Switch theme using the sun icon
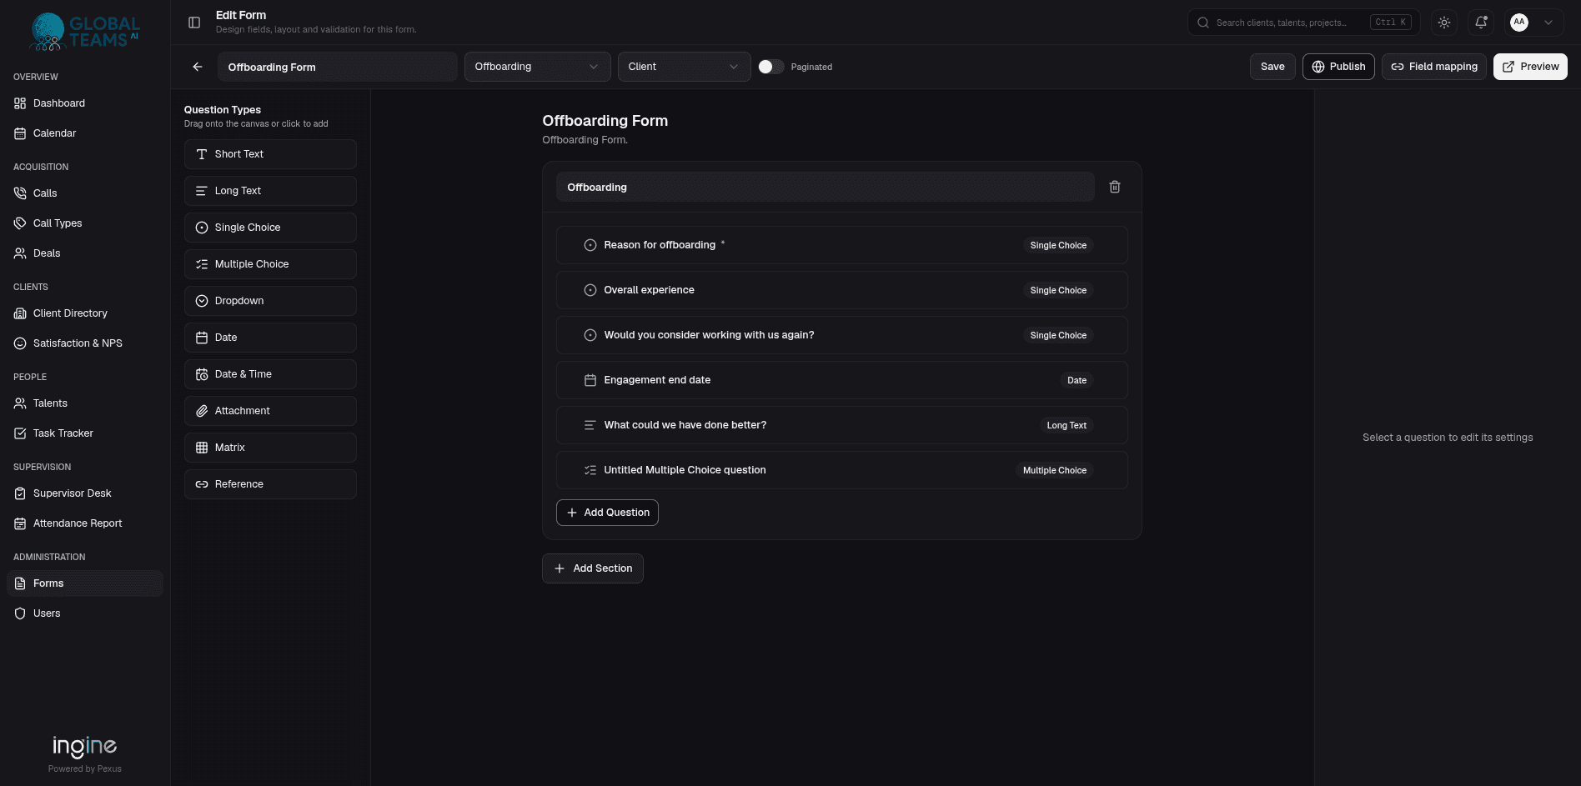 pos(1444,23)
